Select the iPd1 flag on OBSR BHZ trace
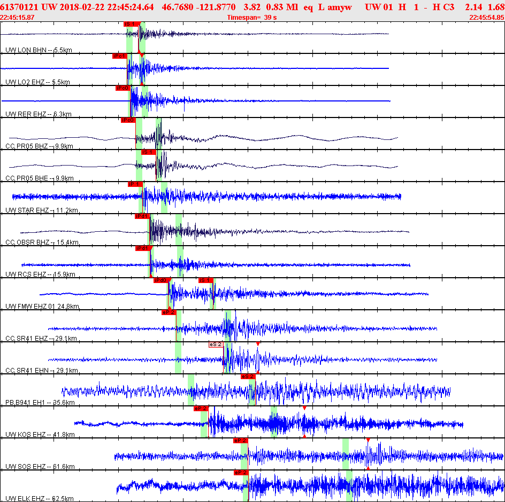The height and width of the screenshot is (502, 505). coord(142,216)
